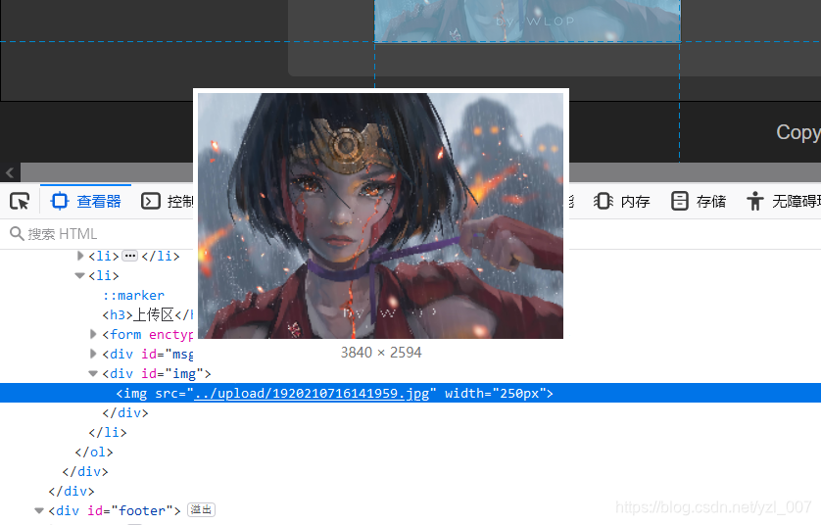
Task: Select the ::marker pseudo-element row
Action: pos(133,296)
